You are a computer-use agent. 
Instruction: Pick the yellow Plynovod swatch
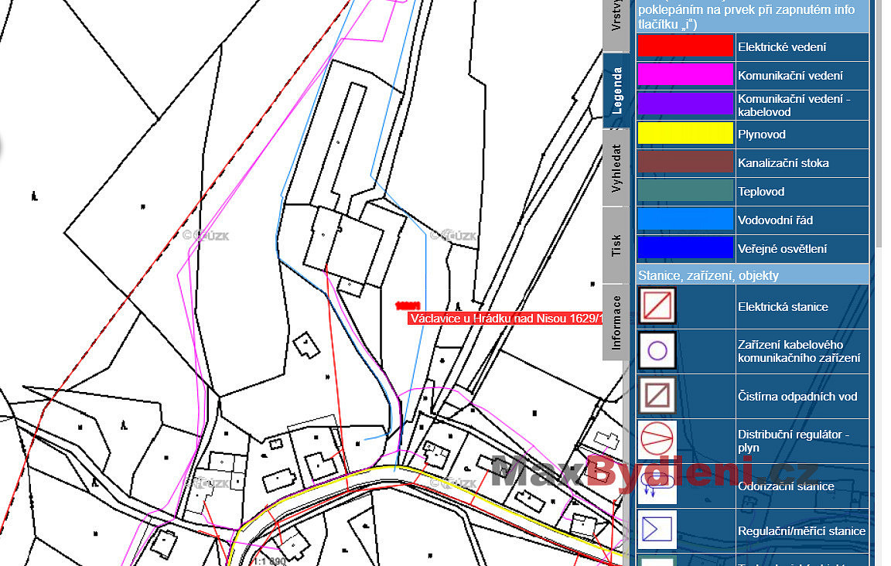tap(684, 134)
